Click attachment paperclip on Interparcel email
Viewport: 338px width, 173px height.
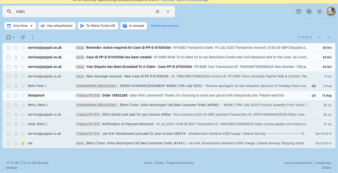314,96
